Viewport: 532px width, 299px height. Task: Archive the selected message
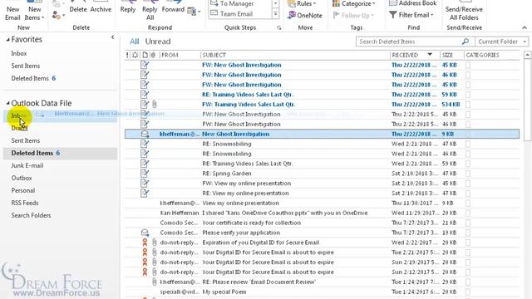[101, 9]
